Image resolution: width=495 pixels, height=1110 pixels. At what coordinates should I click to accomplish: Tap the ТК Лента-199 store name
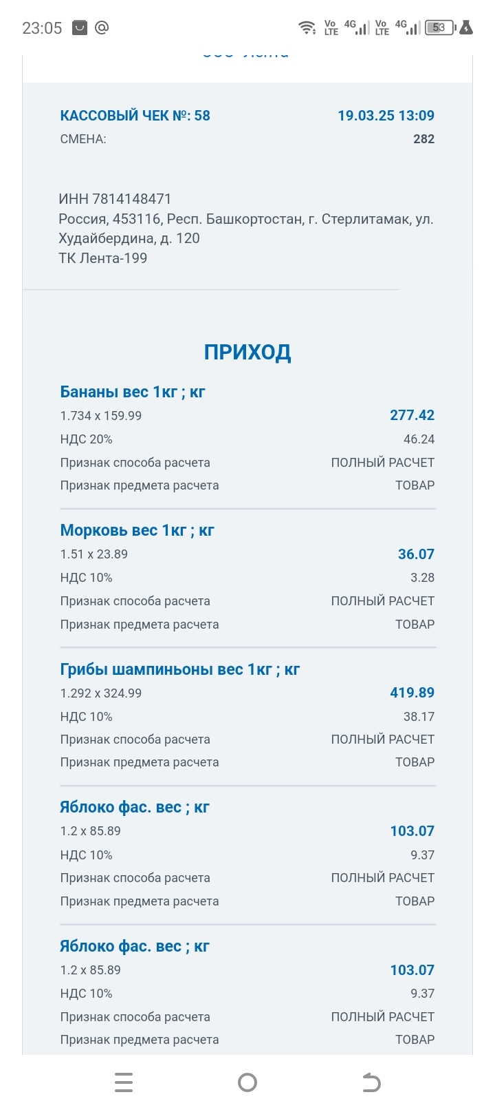pos(103,258)
